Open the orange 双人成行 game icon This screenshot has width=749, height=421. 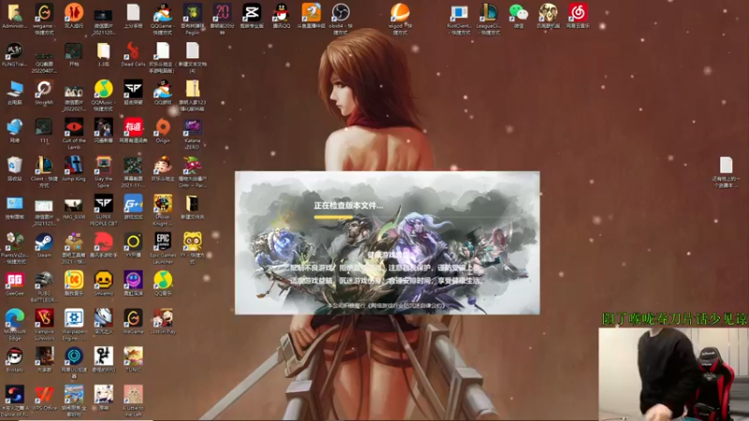point(74,13)
